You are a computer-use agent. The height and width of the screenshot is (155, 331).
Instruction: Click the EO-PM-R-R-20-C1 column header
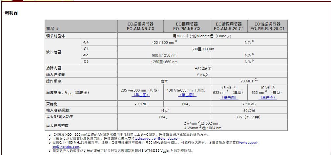pyautogui.click(x=267, y=26)
